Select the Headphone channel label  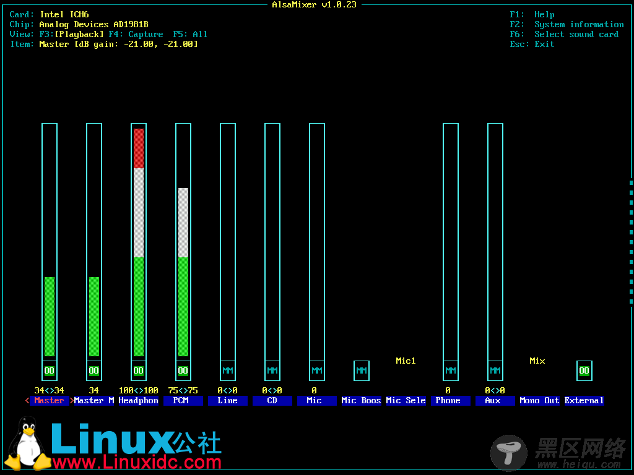coord(139,401)
